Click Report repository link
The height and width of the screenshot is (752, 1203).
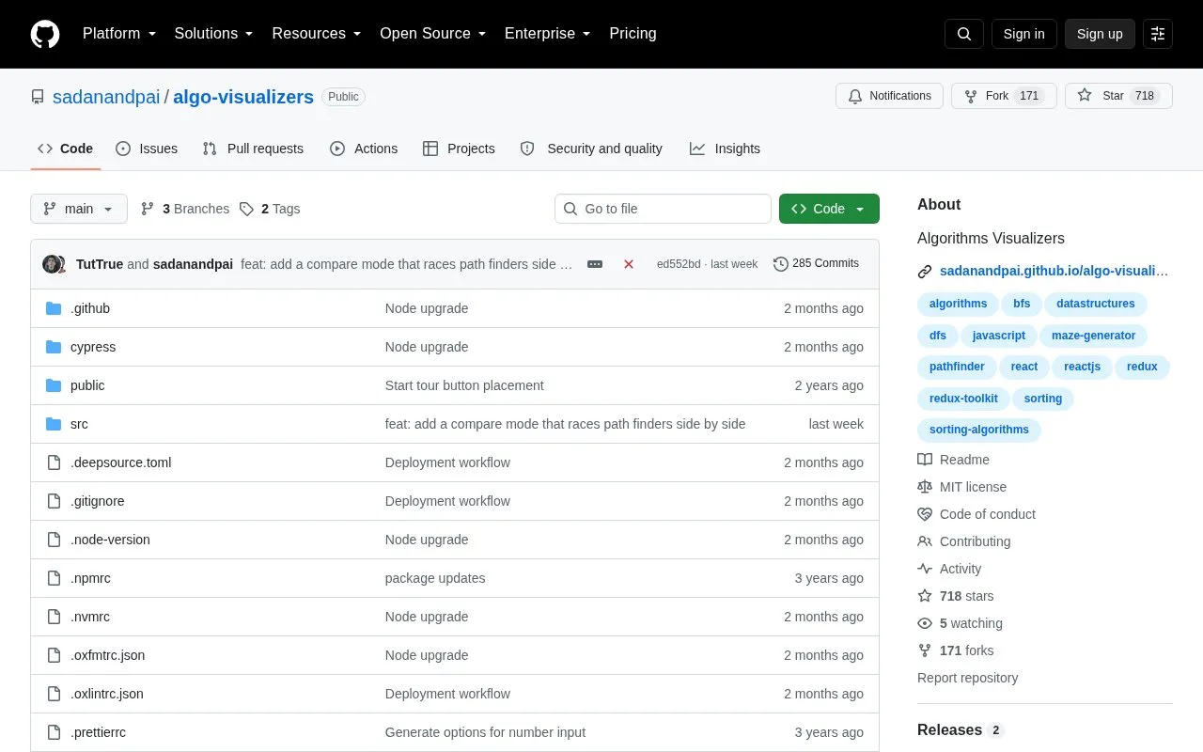[967, 678]
